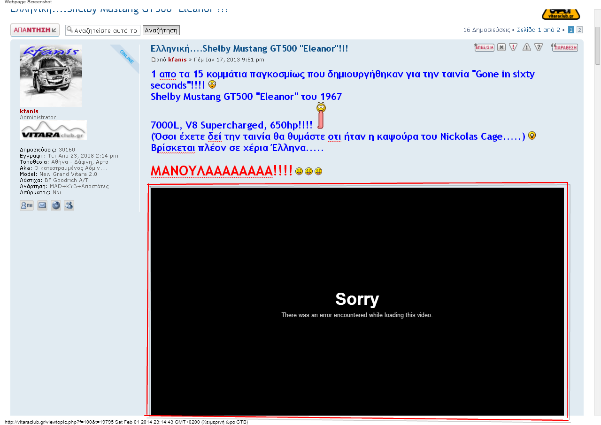Click the email envelope icon under kfanis profile
This screenshot has width=601, height=425.
[x=42, y=205]
